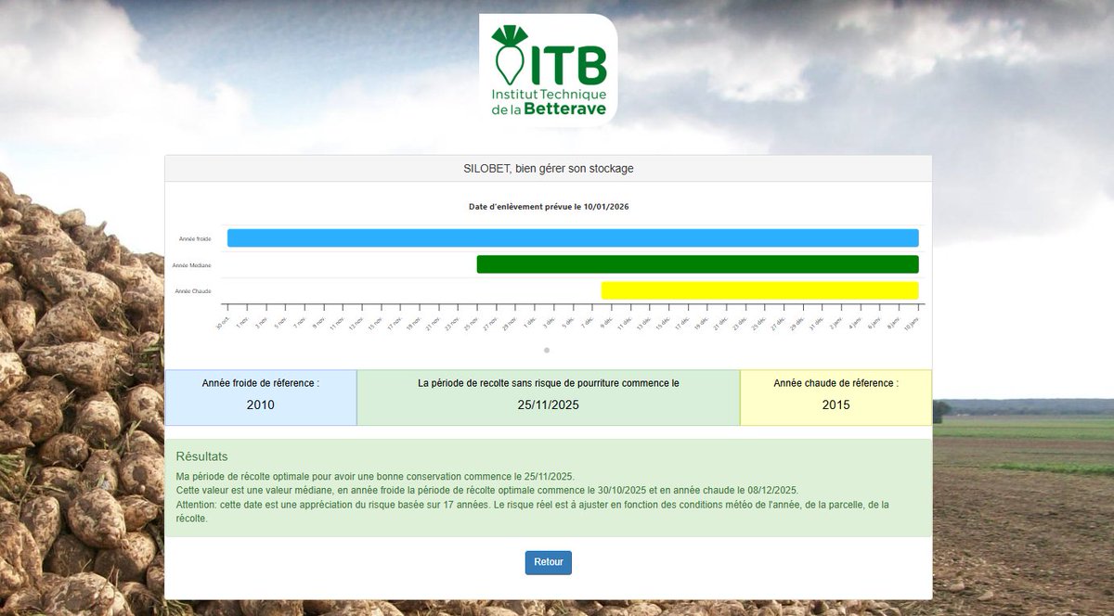Click the 'Résultats' heading
1114x616 pixels.
[202, 456]
